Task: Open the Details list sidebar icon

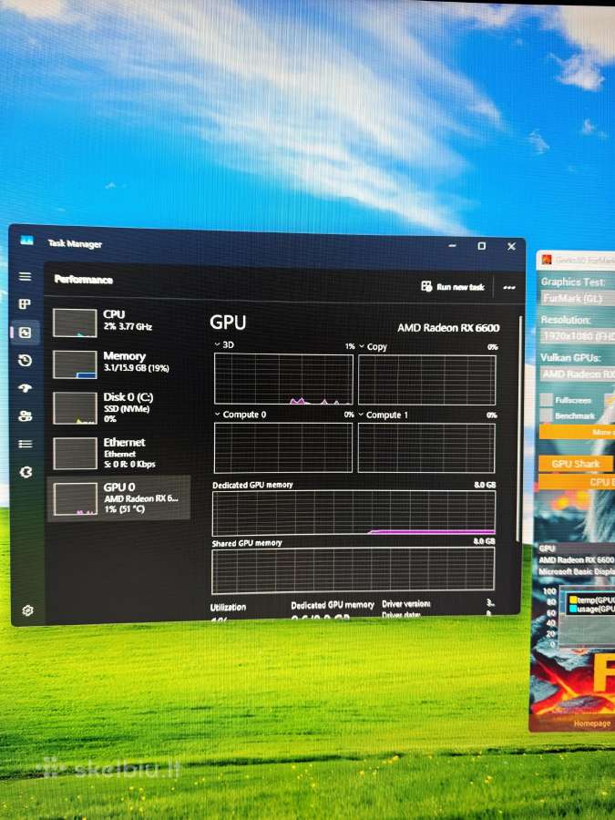Action: pos(26,444)
